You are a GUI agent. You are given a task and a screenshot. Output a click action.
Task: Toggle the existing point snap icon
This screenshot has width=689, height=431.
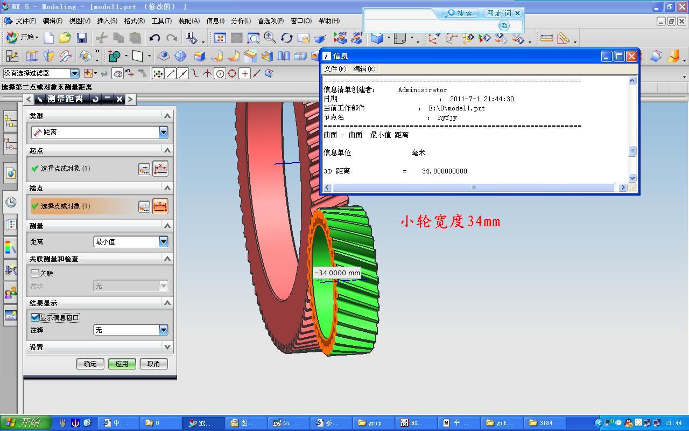coord(244,73)
